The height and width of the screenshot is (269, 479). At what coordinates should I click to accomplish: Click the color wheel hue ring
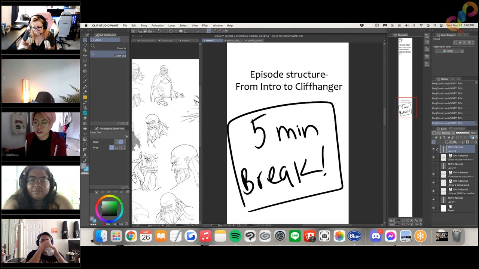109,197
